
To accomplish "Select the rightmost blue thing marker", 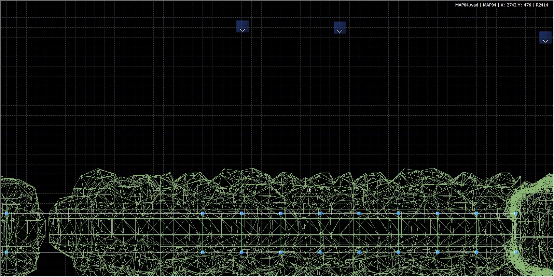I will (545, 38).
